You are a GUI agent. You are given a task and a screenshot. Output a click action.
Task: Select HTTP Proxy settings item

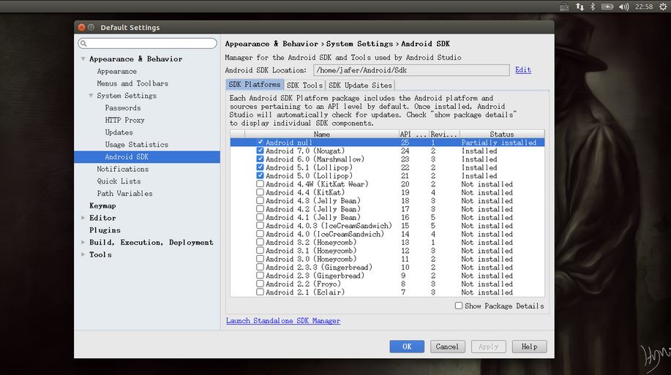[x=124, y=120]
